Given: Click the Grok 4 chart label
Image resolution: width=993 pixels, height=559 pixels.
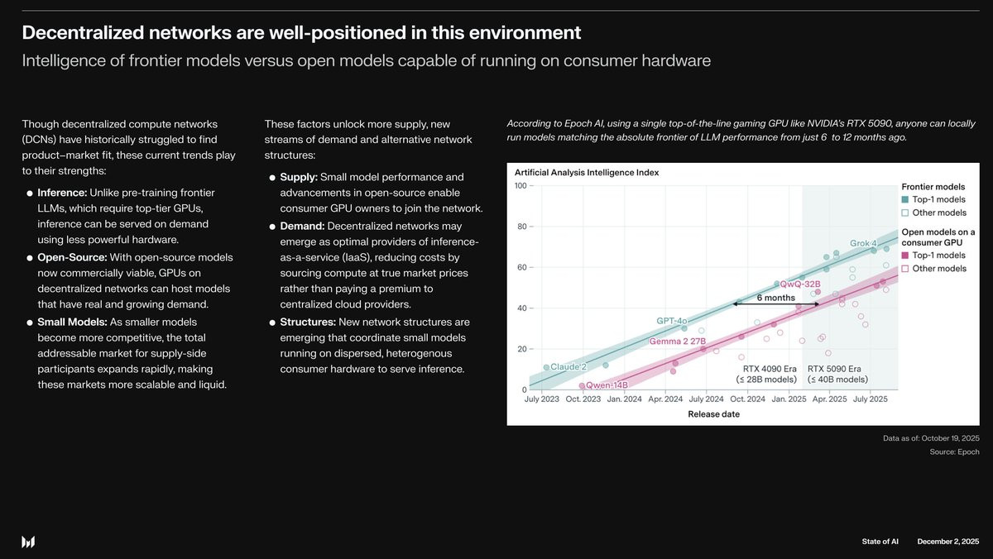Looking at the screenshot, I should [x=863, y=243].
